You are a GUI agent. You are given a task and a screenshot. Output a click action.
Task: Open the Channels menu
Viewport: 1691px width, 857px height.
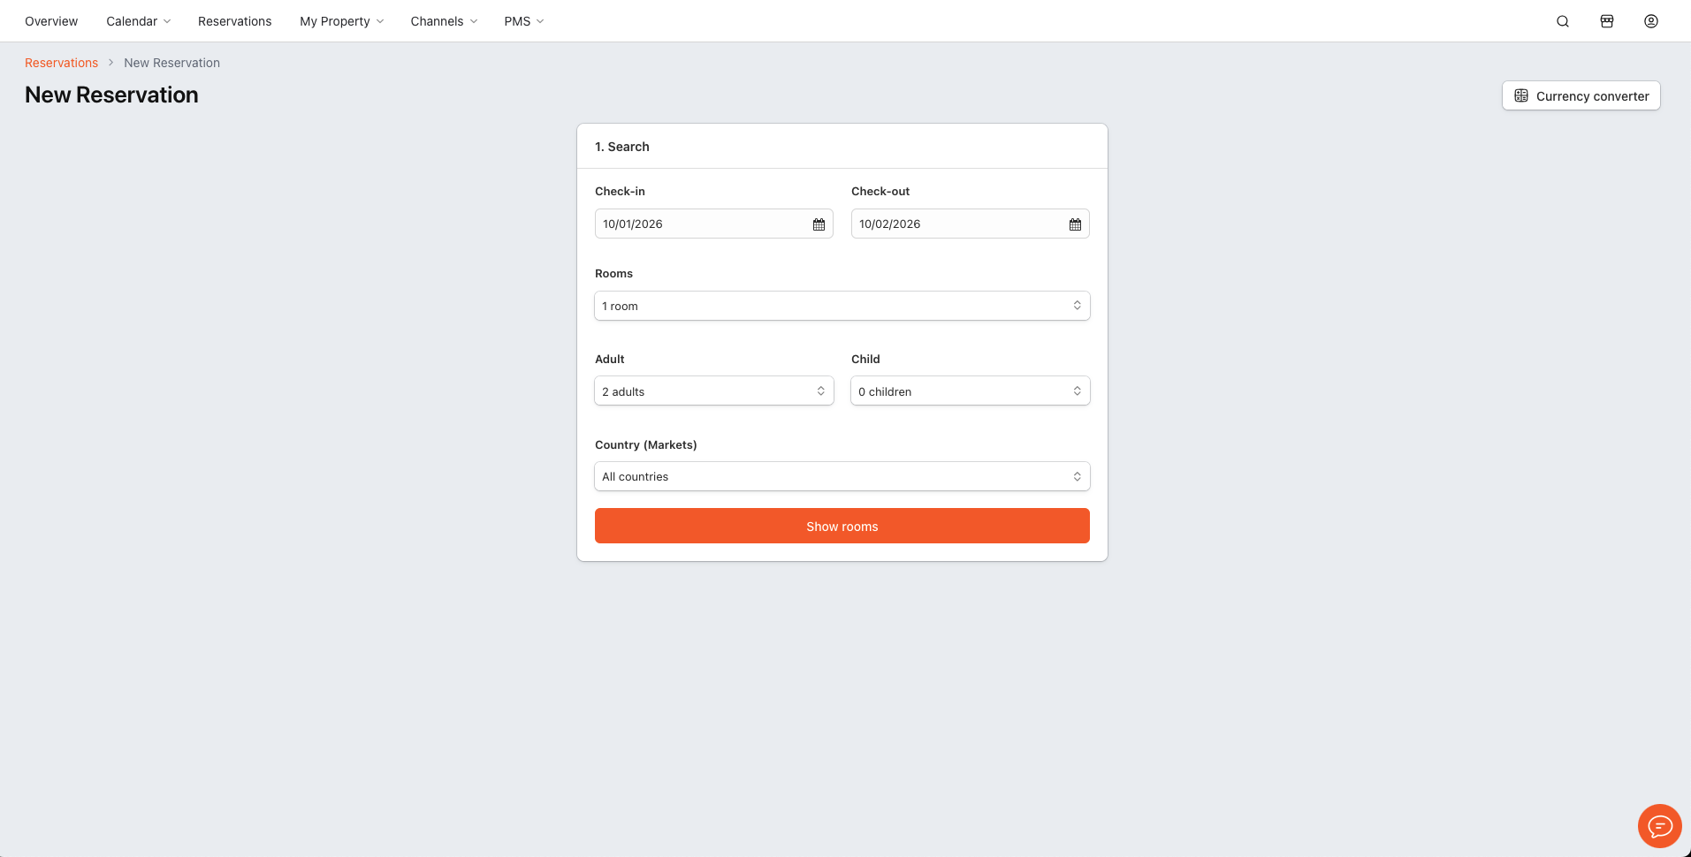click(444, 21)
